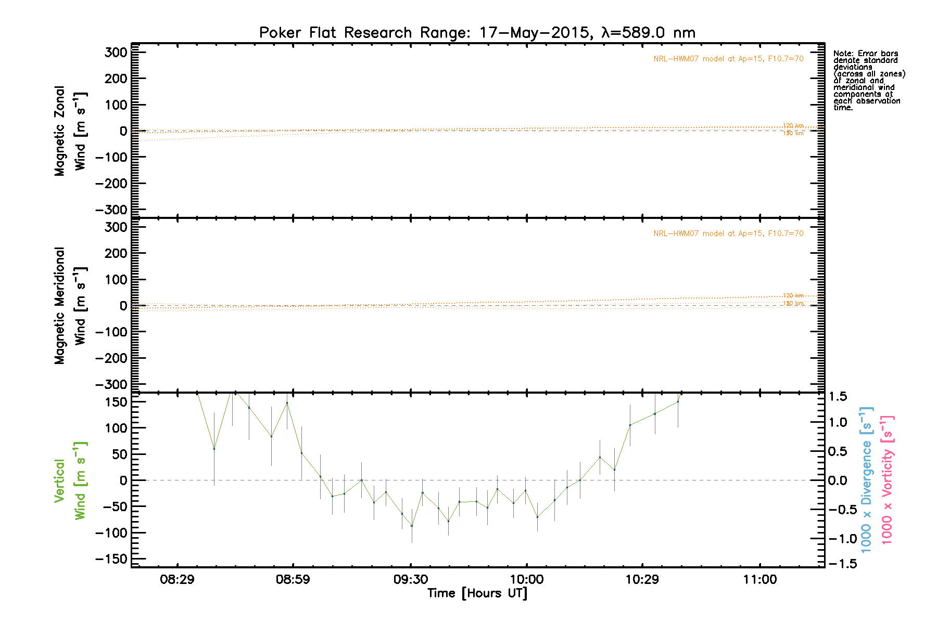Select the 08:59 time tick label

click(x=293, y=580)
